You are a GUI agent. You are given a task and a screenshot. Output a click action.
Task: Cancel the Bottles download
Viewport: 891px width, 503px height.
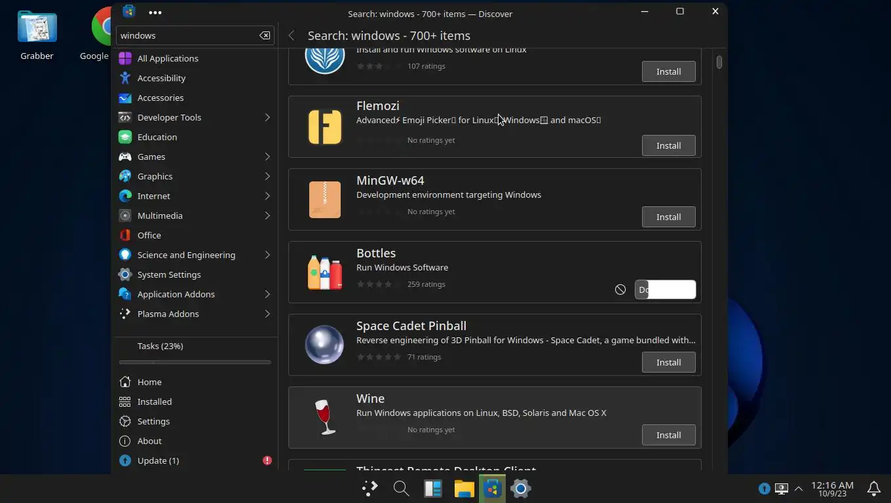coord(620,289)
